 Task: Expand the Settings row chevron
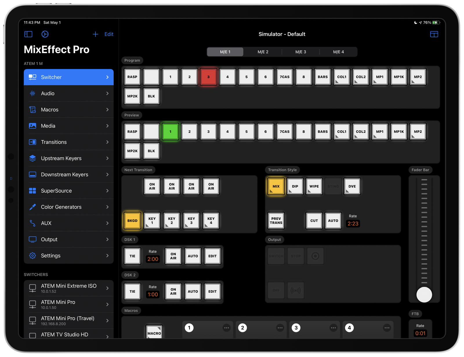[107, 256]
